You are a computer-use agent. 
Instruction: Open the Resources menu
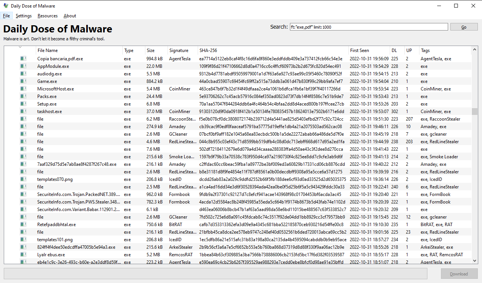(x=47, y=16)
